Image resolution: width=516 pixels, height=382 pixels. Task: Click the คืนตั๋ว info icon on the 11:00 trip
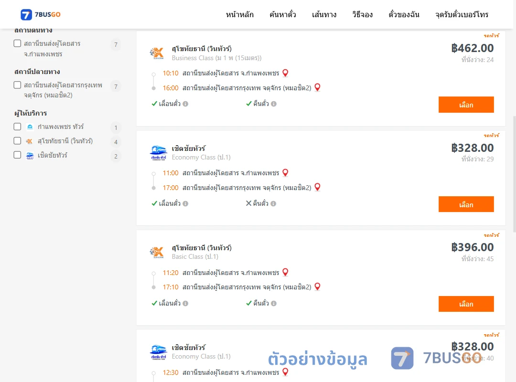273,204
